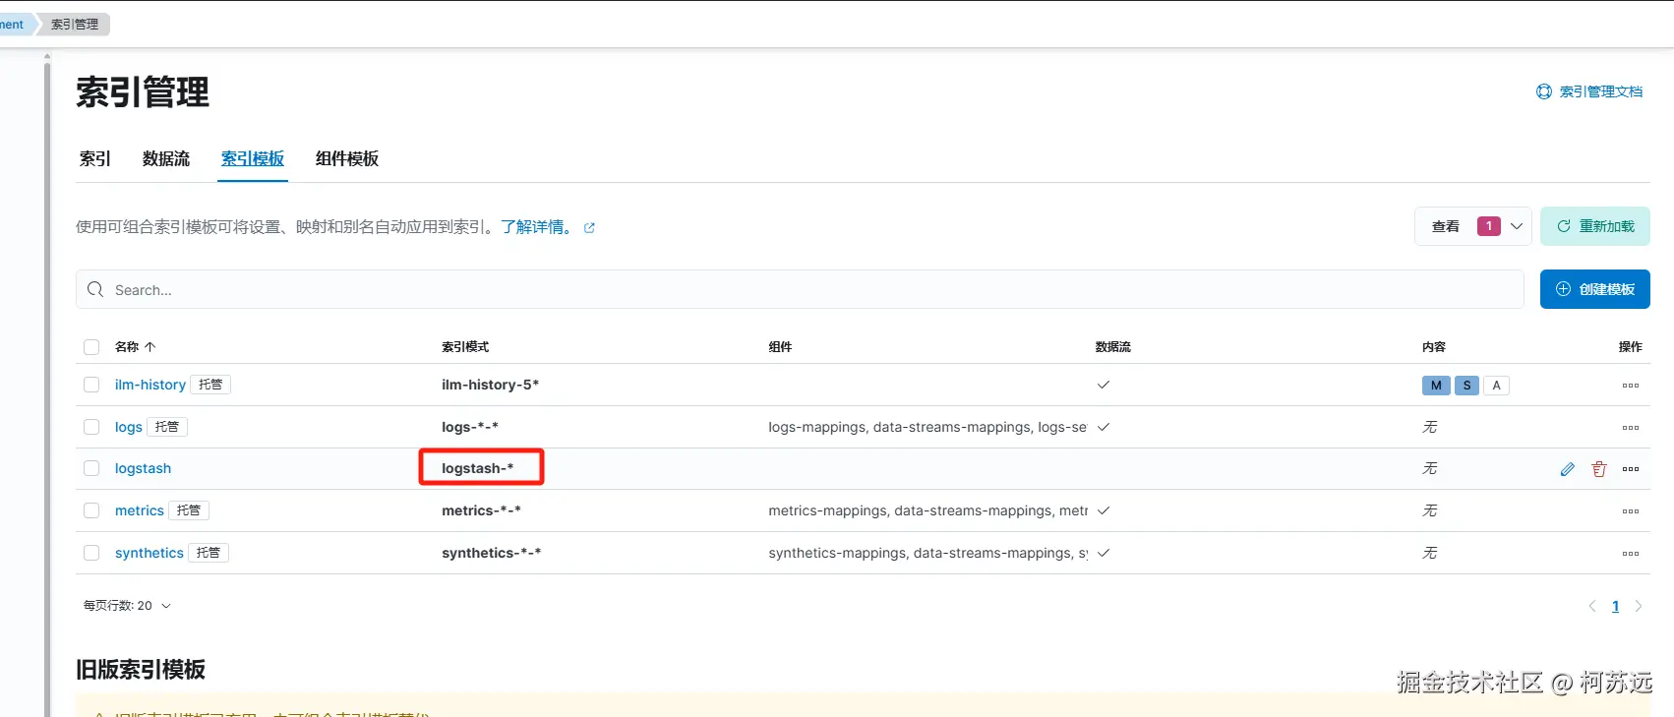The image size is (1674, 717).
Task: Open the 每页行数: 20 rows selector
Action: coord(127,606)
